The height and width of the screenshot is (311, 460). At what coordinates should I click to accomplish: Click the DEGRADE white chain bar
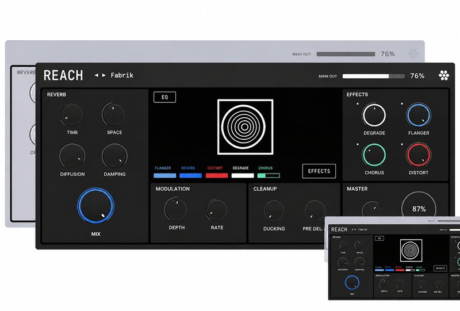pos(243,175)
